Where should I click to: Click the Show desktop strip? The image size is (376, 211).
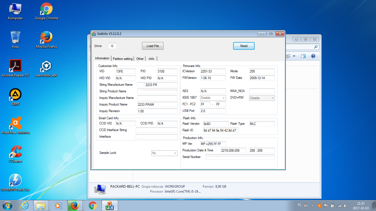pos(374,206)
